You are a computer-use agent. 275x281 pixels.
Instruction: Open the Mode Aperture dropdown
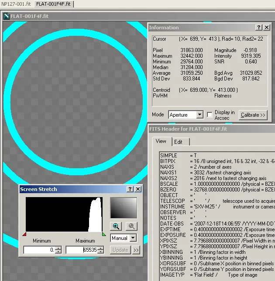tap(199, 115)
